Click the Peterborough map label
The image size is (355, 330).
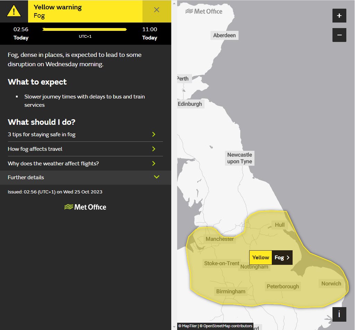click(x=283, y=286)
